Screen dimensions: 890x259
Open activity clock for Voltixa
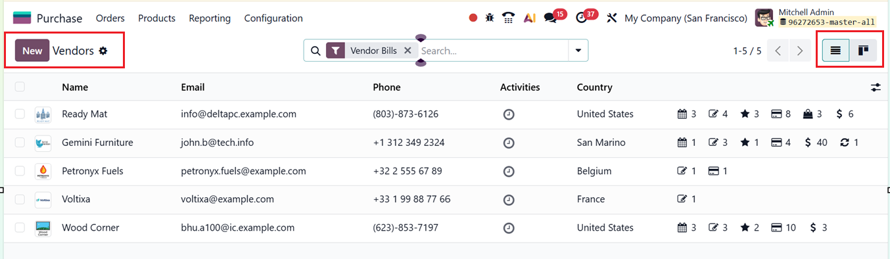[x=508, y=199]
